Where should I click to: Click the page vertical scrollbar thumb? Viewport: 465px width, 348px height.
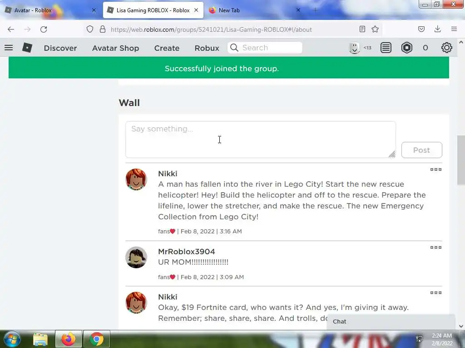click(x=461, y=160)
